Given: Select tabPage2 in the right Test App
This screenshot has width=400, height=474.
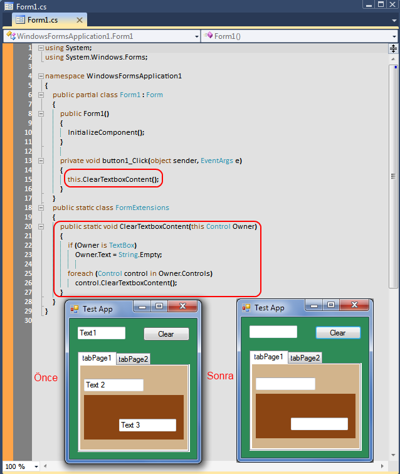Looking at the screenshot, I should click(305, 358).
